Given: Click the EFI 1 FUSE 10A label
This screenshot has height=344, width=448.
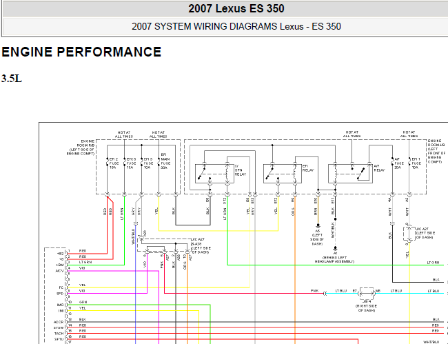Looking at the screenshot, I should (416, 163).
